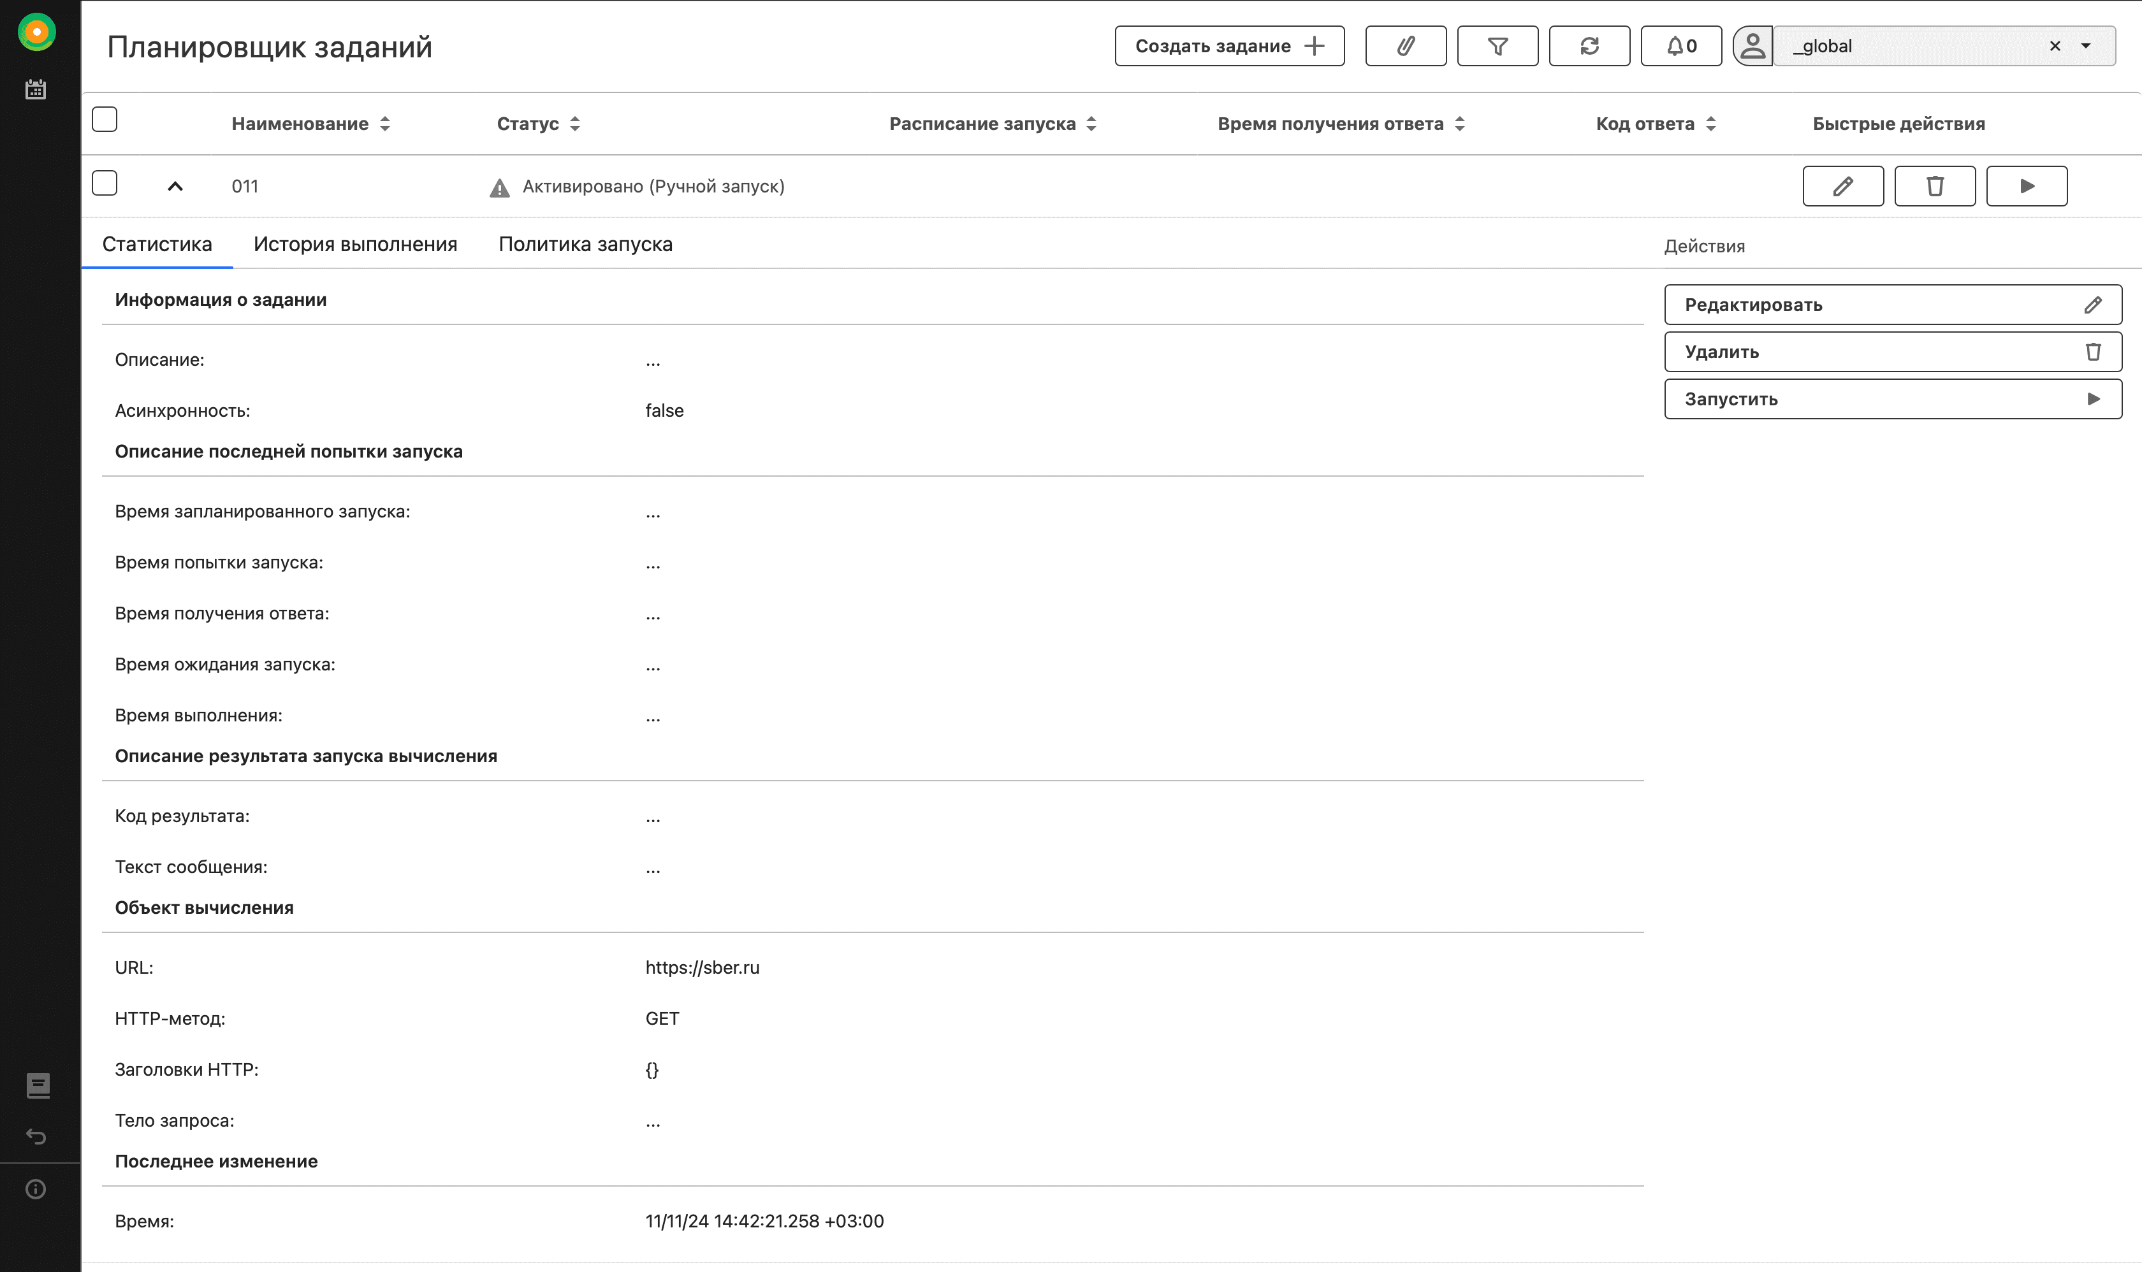The height and width of the screenshot is (1272, 2142).
Task: Click quick-action pencil icon for task 011
Action: tap(1843, 186)
